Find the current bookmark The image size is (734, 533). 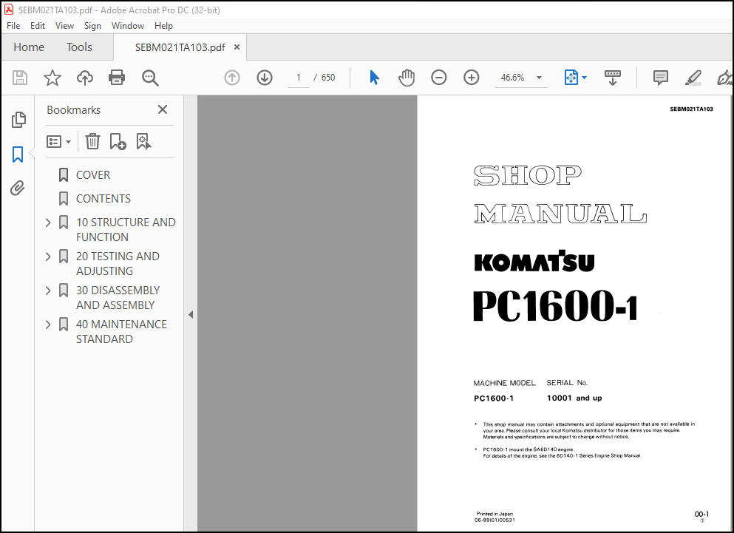(143, 141)
